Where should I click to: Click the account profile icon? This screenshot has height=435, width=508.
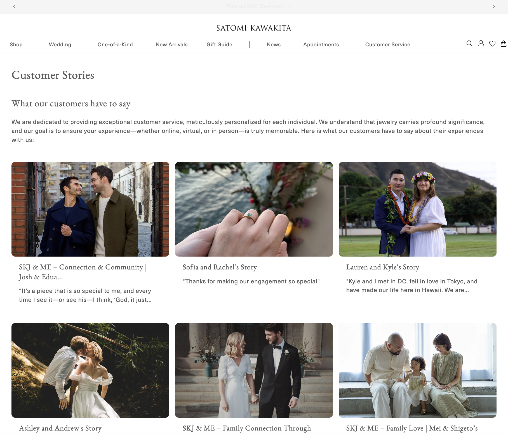pos(481,43)
